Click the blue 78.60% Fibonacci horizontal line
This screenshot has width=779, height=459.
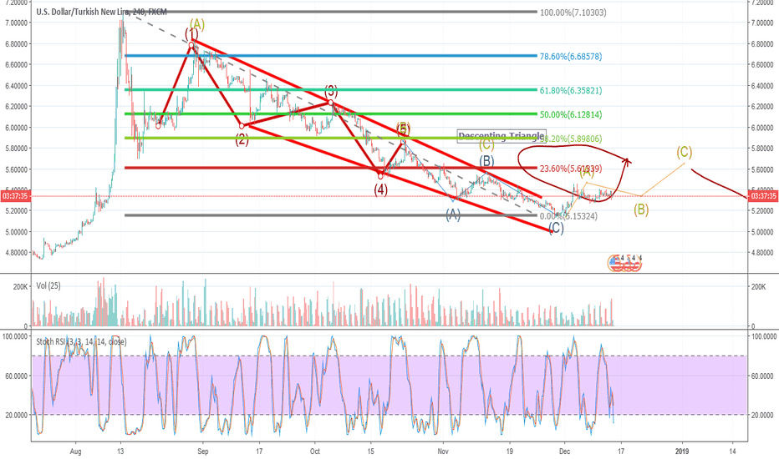pyautogui.click(x=331, y=56)
